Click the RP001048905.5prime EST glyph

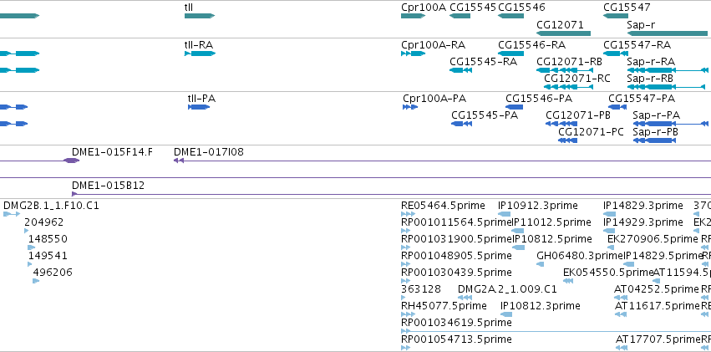406,264
